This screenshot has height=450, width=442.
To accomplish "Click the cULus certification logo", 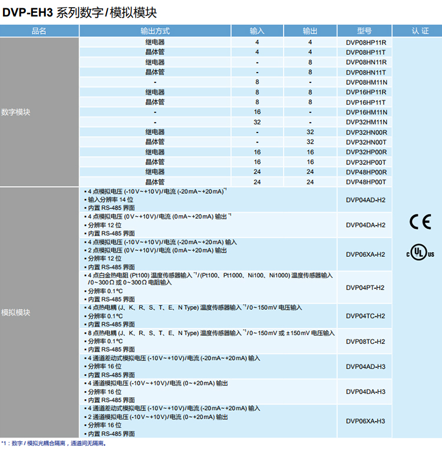I will [x=420, y=253].
